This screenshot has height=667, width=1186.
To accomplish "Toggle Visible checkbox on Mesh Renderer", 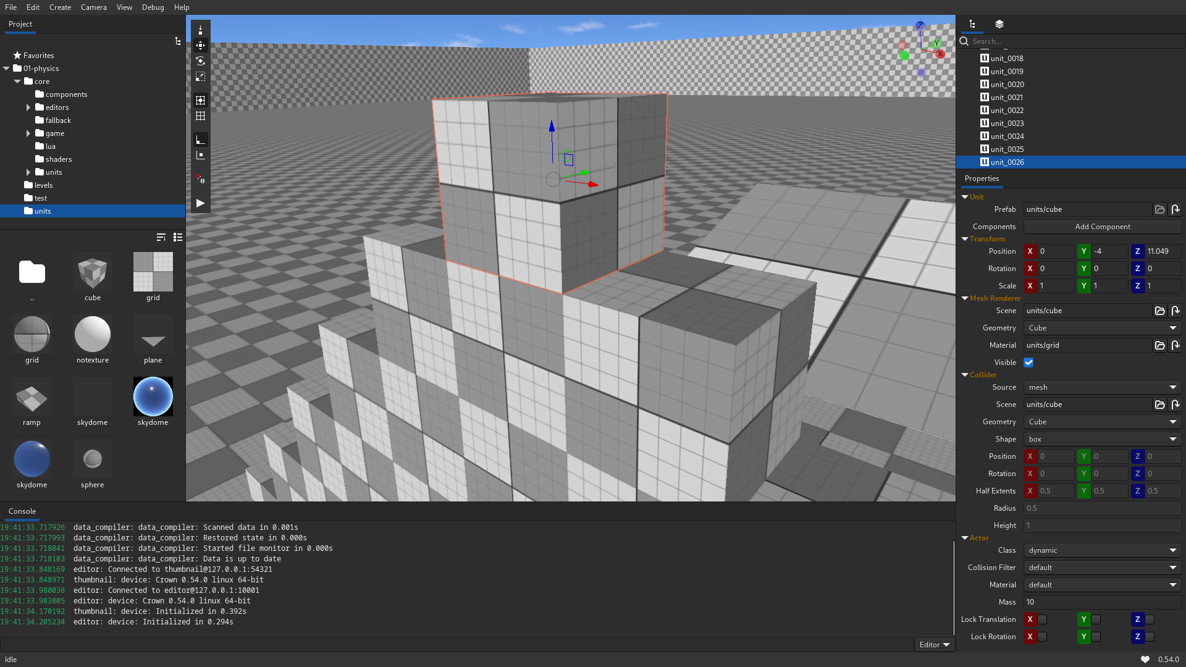I will 1028,363.
